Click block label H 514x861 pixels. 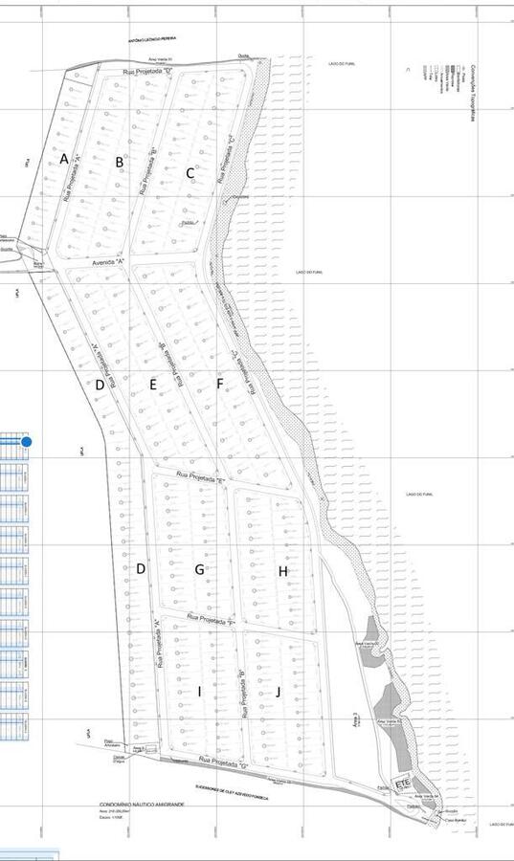pos(282,572)
